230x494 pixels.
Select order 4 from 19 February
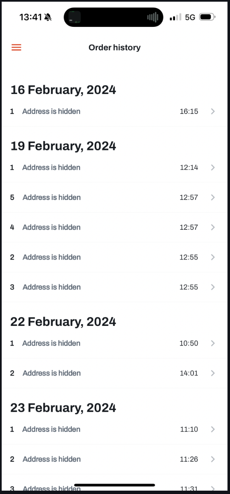[114, 227]
